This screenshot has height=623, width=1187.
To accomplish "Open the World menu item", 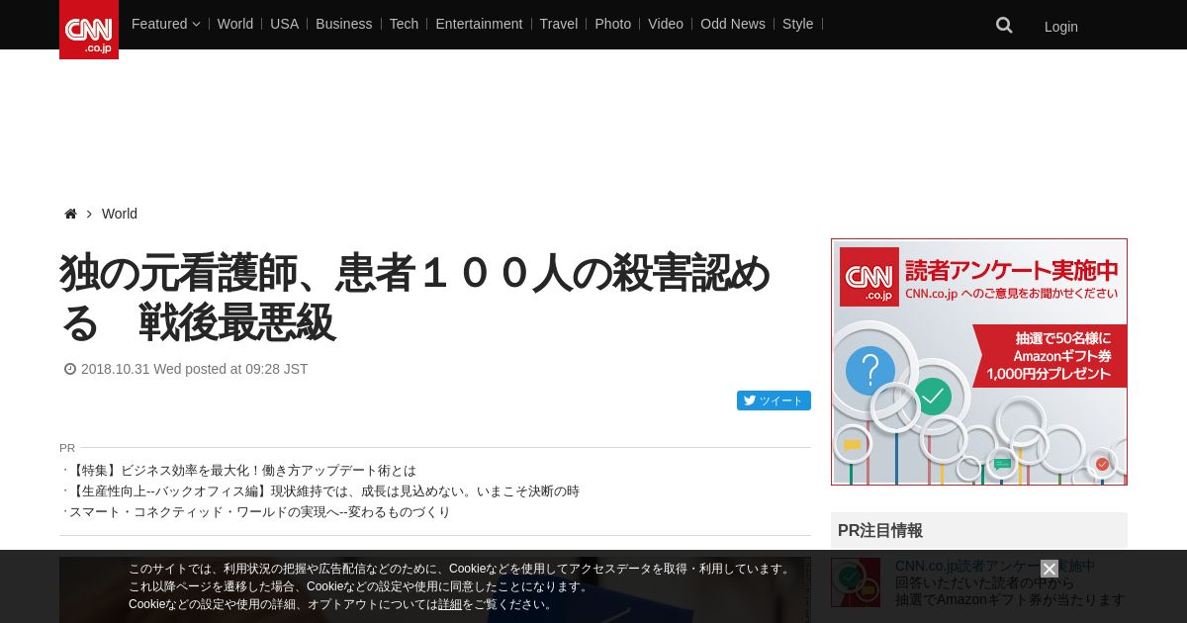I will [235, 24].
